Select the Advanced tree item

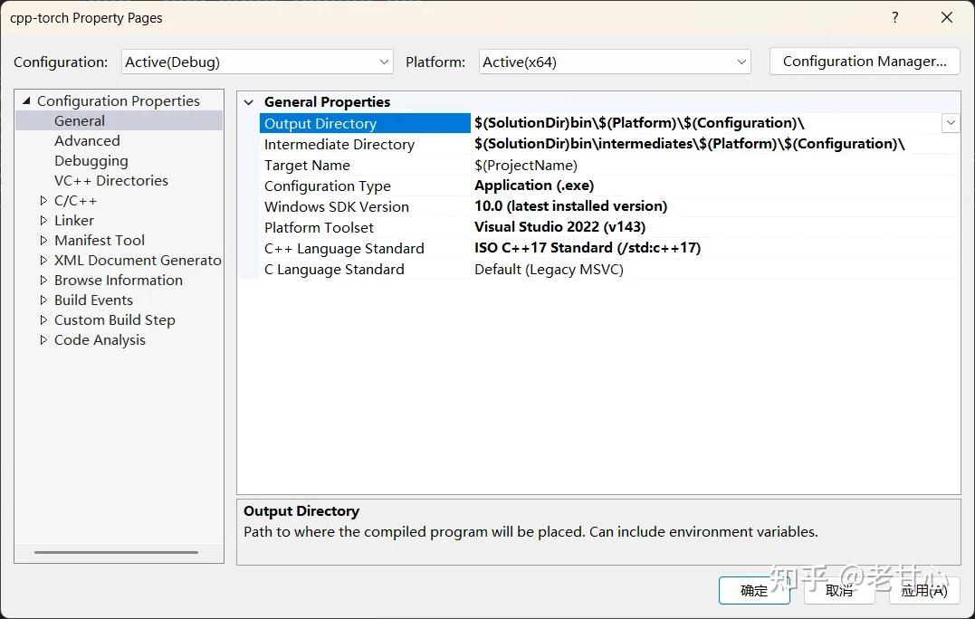pos(87,140)
